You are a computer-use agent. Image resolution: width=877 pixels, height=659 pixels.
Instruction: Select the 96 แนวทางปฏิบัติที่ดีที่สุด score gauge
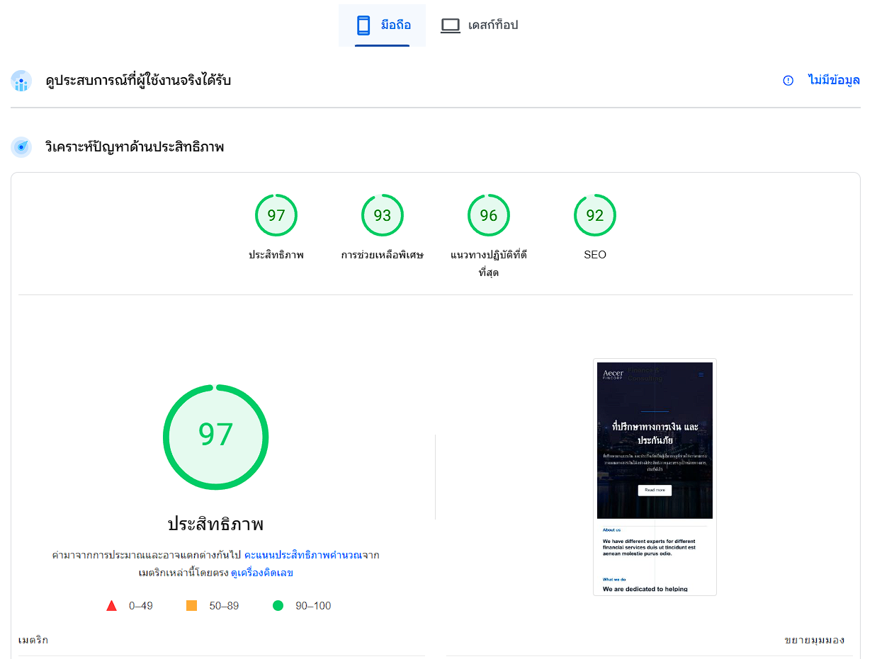489,215
